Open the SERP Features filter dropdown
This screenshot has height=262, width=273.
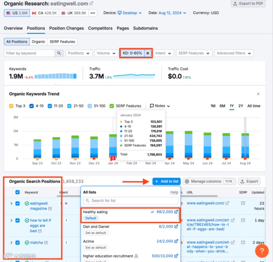tap(194, 53)
